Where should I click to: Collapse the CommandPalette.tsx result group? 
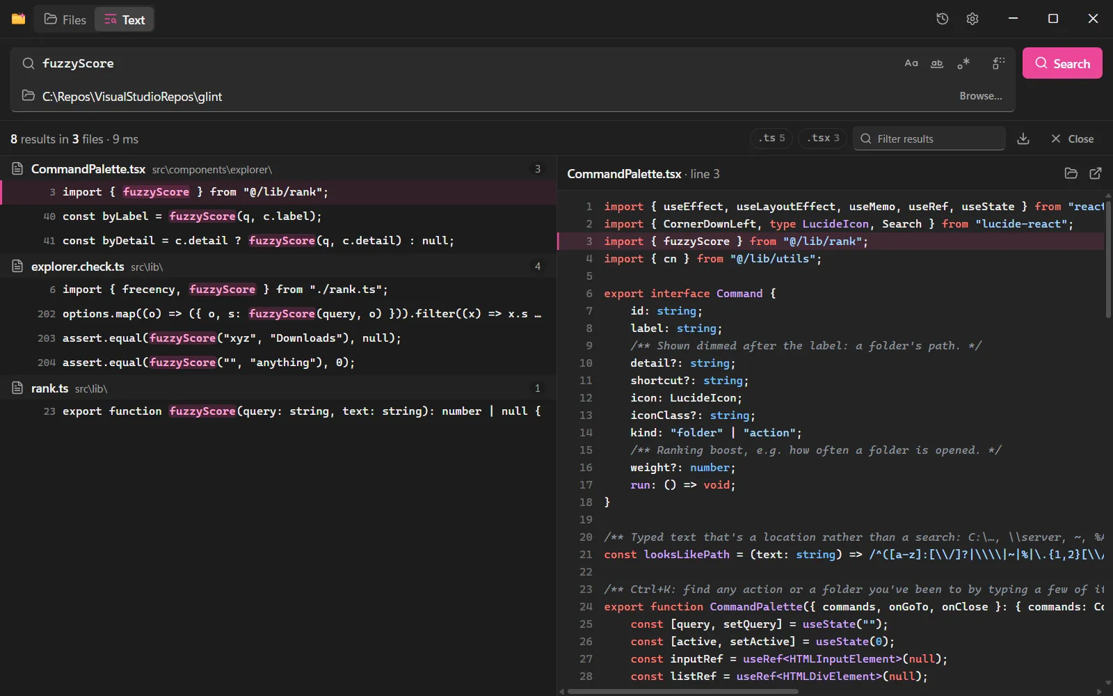tap(278, 169)
